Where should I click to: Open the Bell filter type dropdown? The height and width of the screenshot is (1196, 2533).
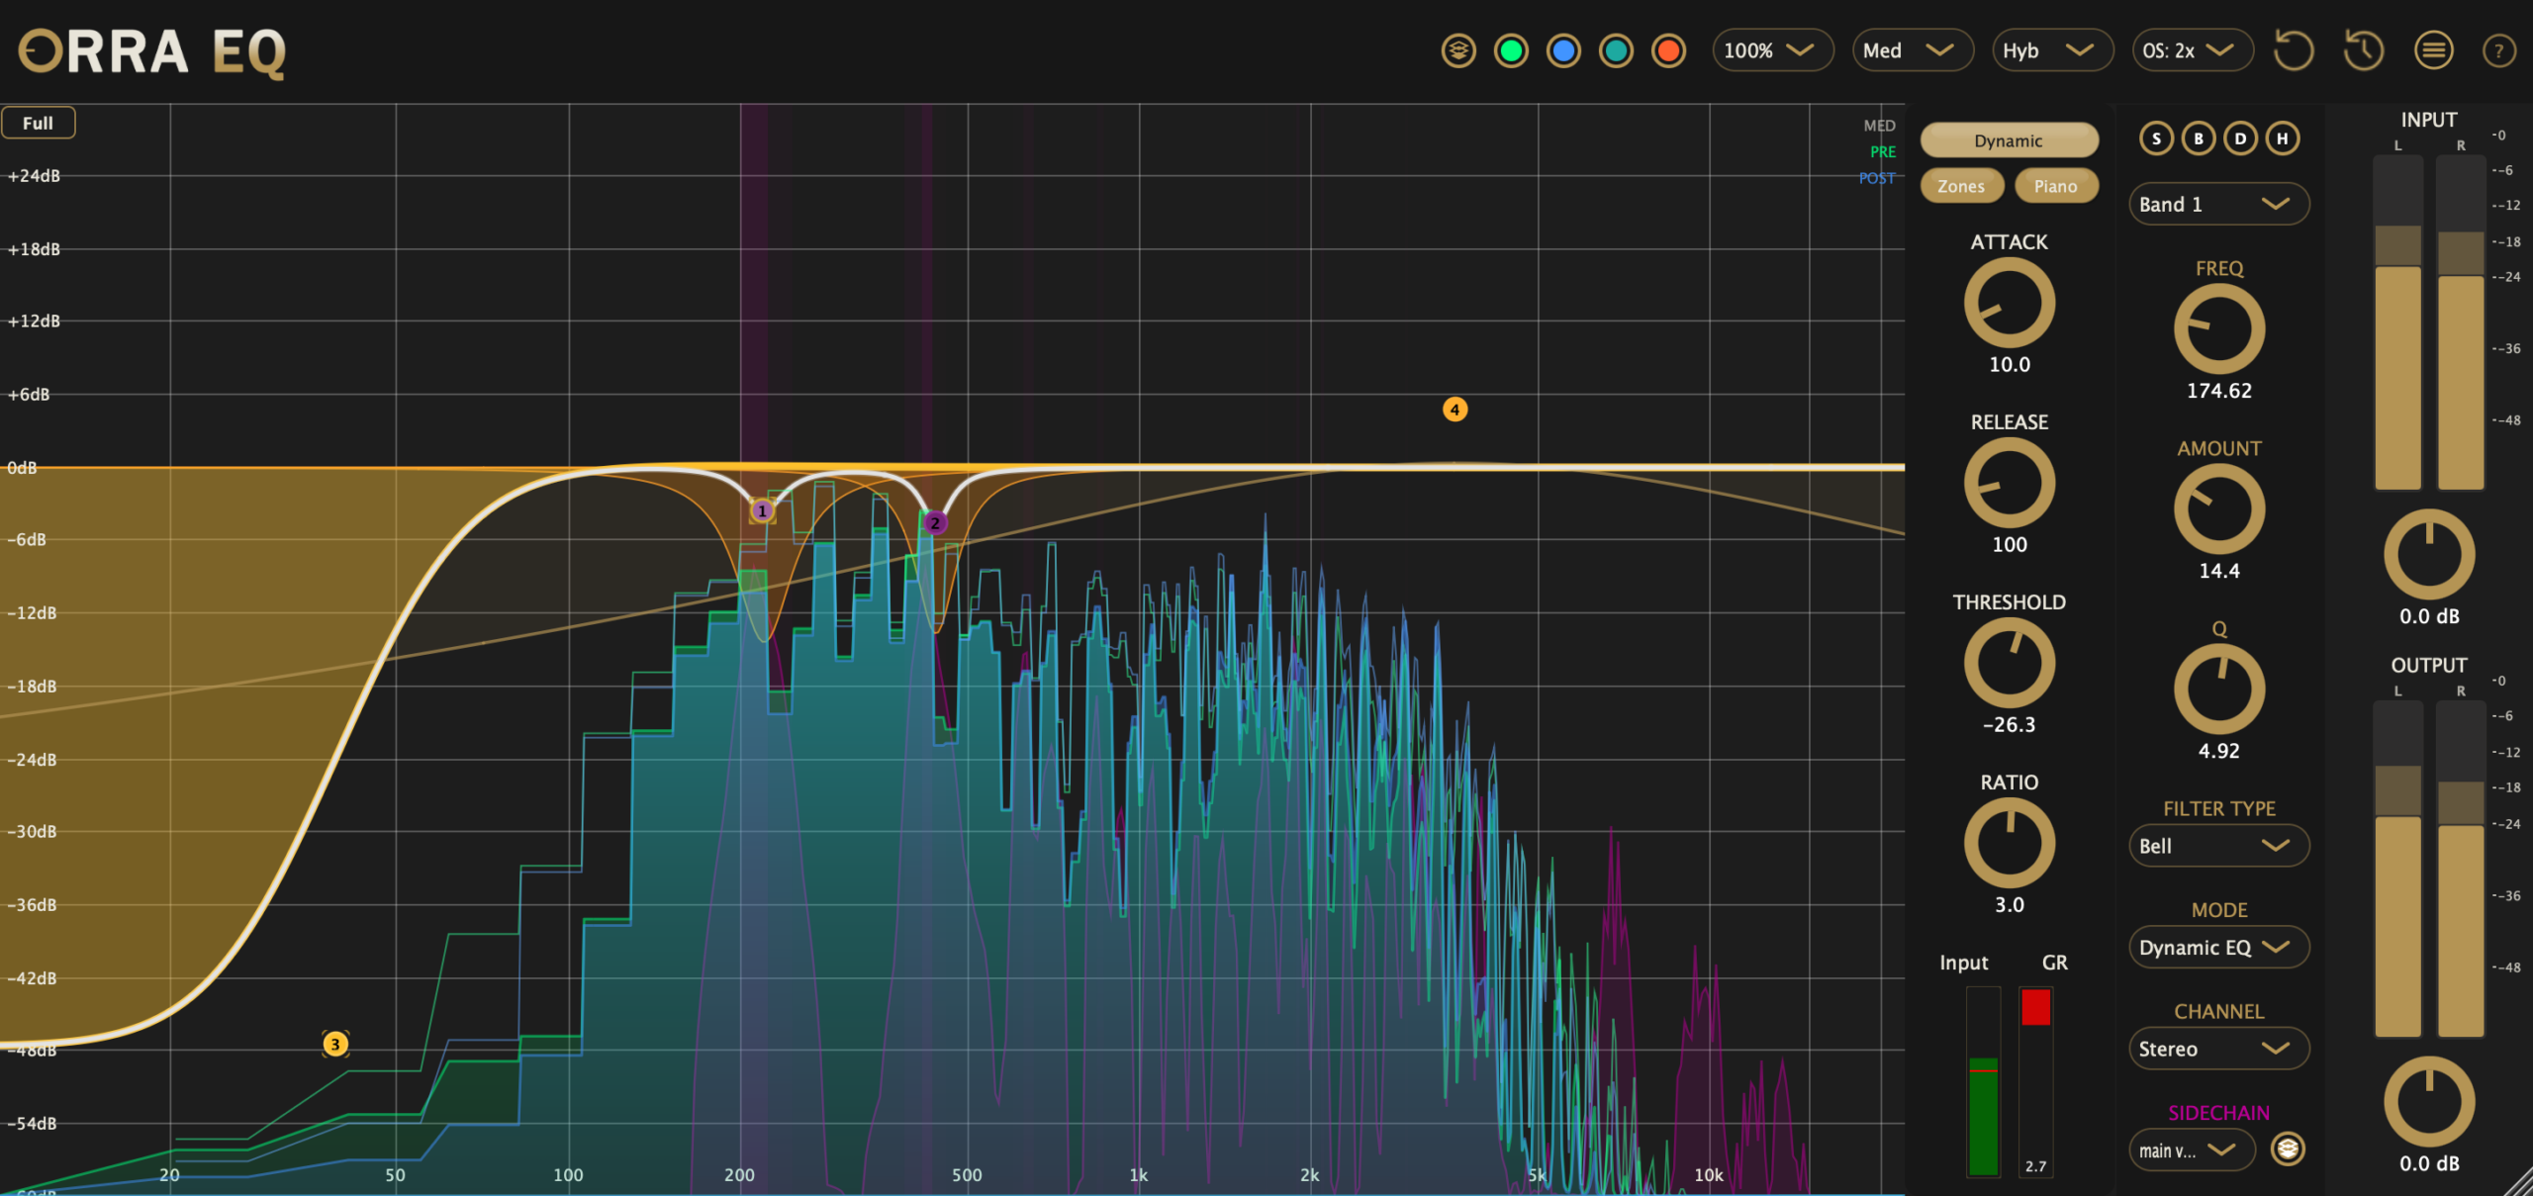pyautogui.click(x=2218, y=846)
